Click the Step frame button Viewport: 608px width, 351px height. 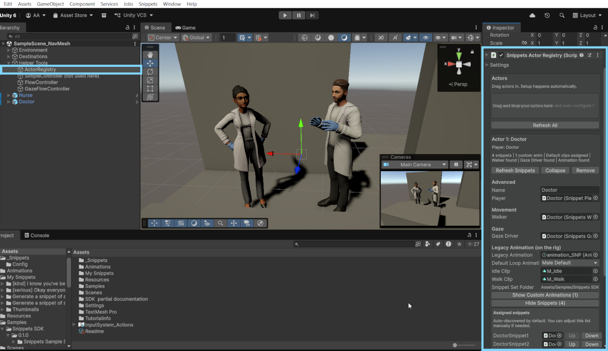(x=313, y=15)
